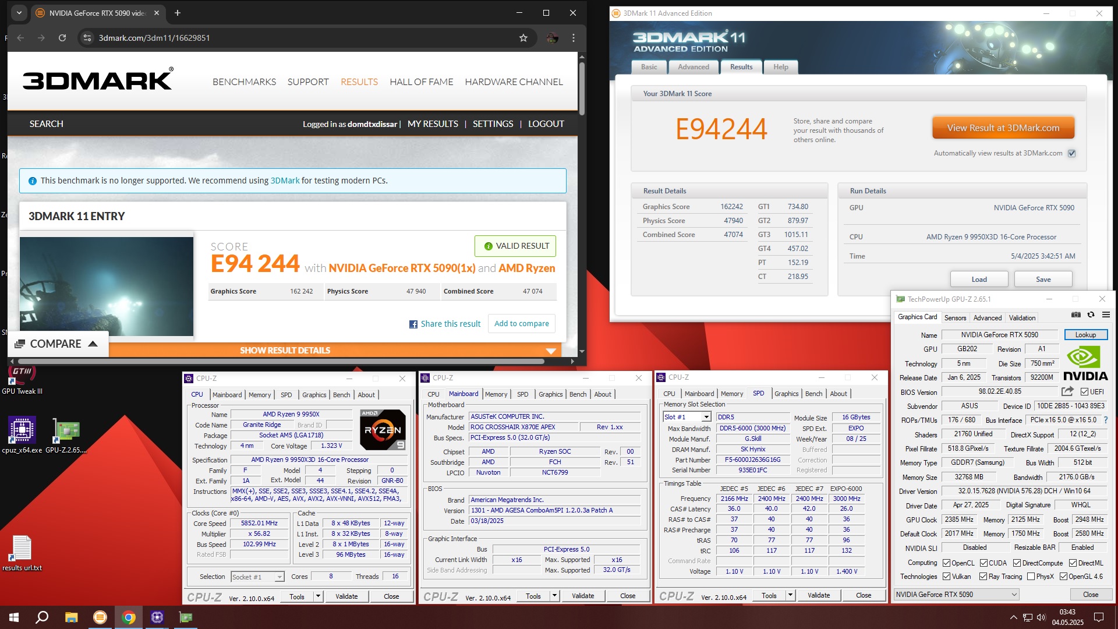Open the GPU-Z hamburger menu
1118x629 pixels.
[1106, 314]
